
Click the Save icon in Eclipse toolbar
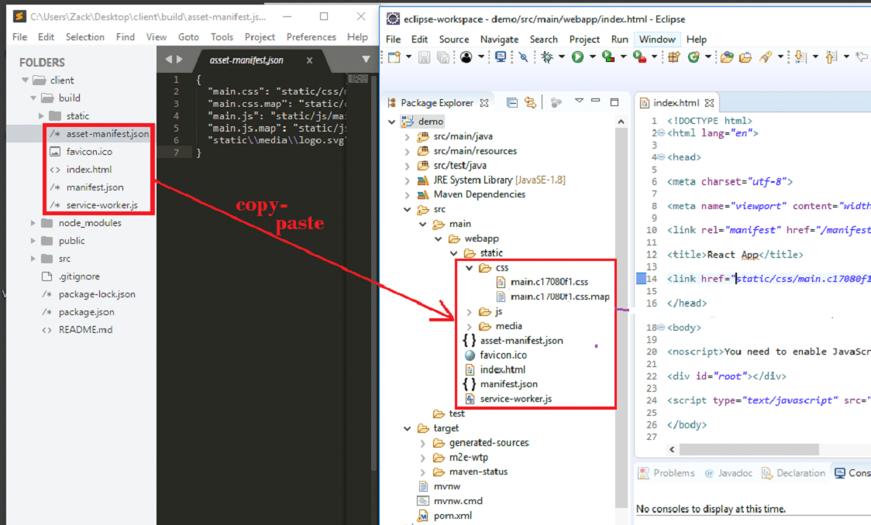click(x=423, y=57)
